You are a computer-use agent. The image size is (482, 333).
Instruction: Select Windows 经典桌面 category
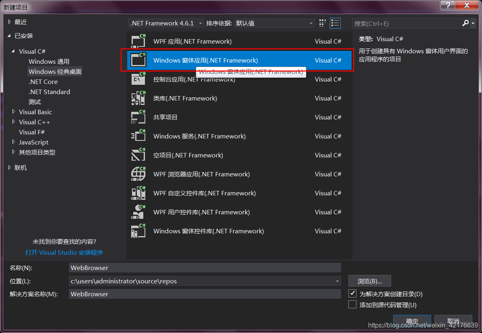pos(55,71)
